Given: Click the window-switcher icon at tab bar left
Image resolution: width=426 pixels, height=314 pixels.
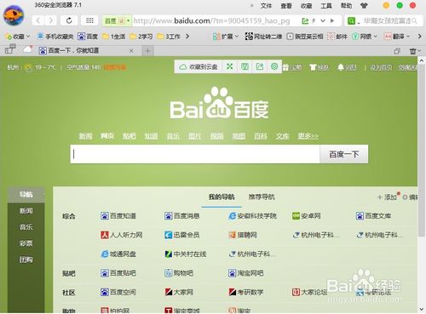Looking at the screenshot, I should (x=10, y=49).
